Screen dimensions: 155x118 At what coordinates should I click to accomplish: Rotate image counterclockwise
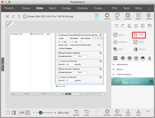pos(116,26)
